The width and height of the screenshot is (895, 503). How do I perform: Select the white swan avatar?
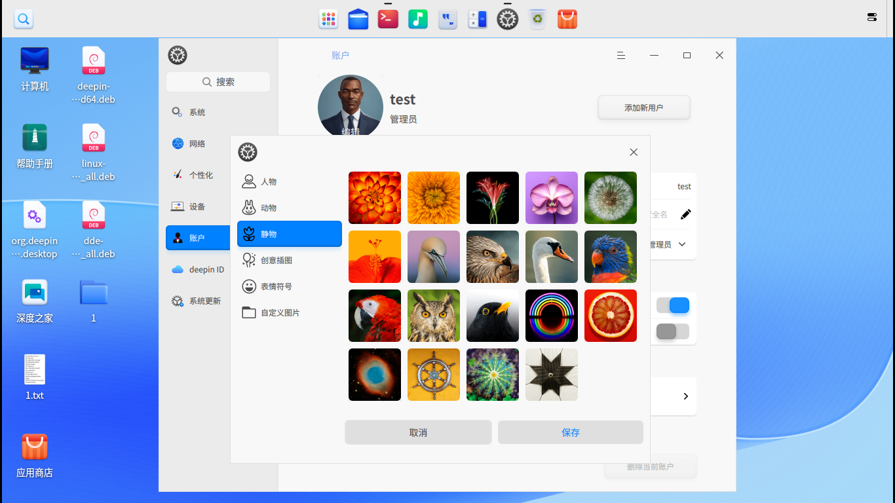[x=552, y=257]
